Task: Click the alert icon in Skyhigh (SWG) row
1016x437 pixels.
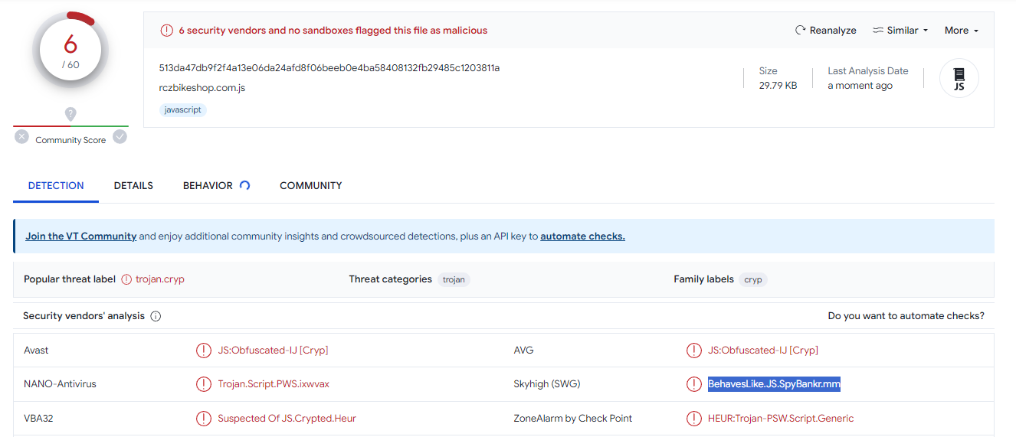Action: click(693, 384)
